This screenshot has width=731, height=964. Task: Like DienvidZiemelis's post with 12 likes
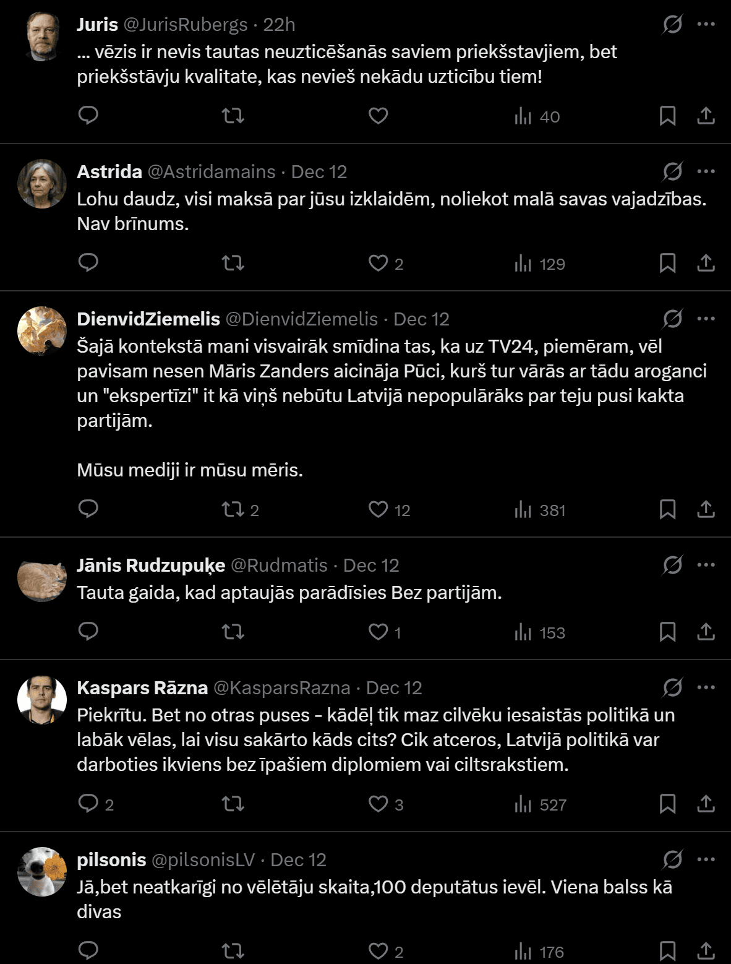[378, 509]
